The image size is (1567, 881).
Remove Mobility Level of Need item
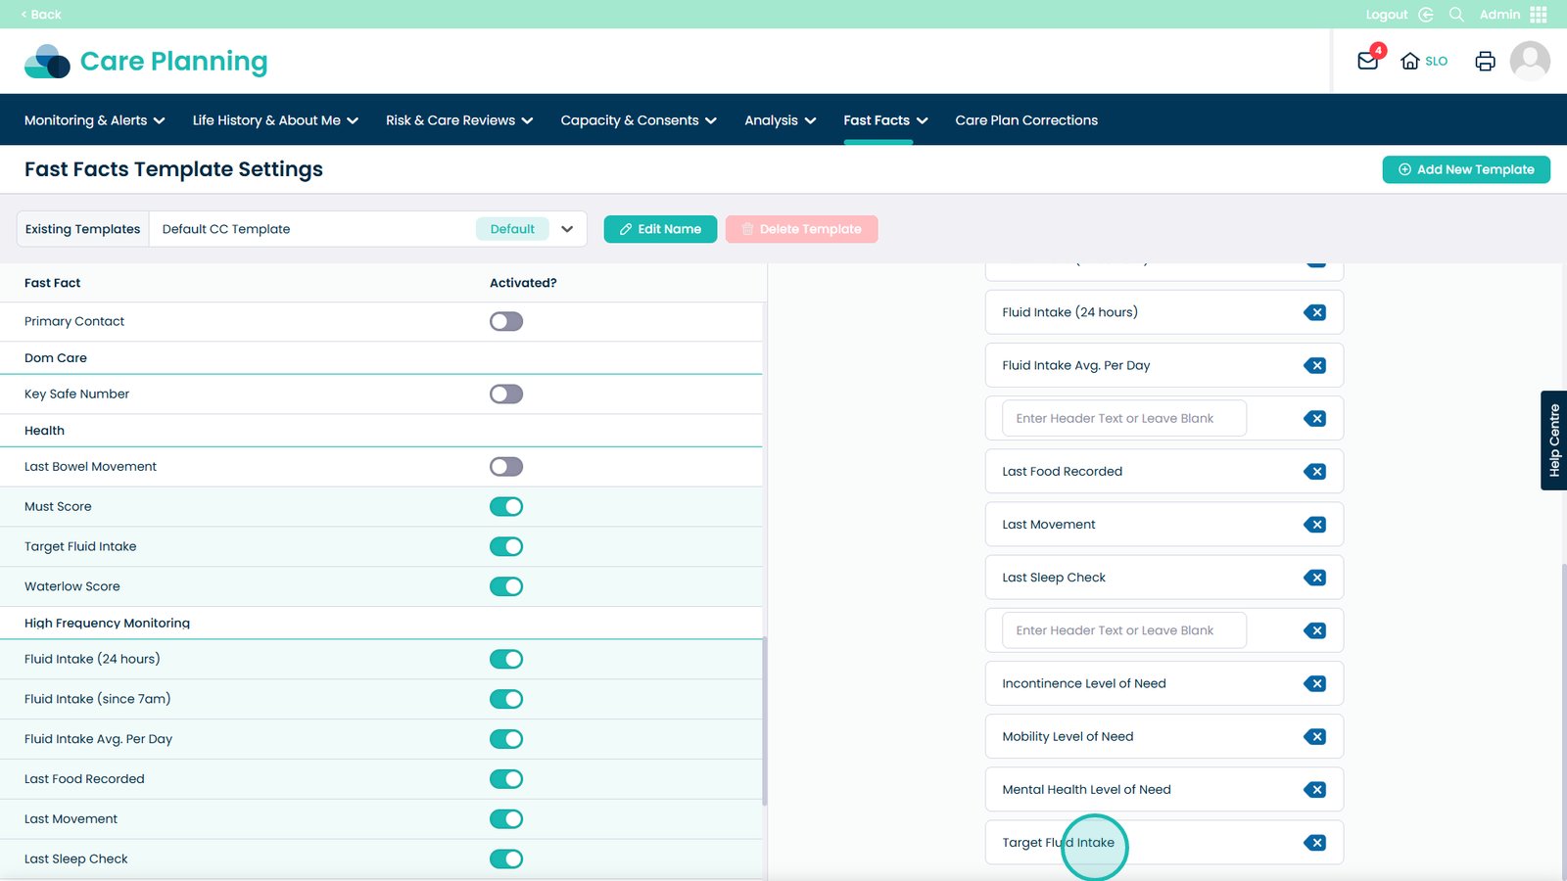tap(1315, 737)
